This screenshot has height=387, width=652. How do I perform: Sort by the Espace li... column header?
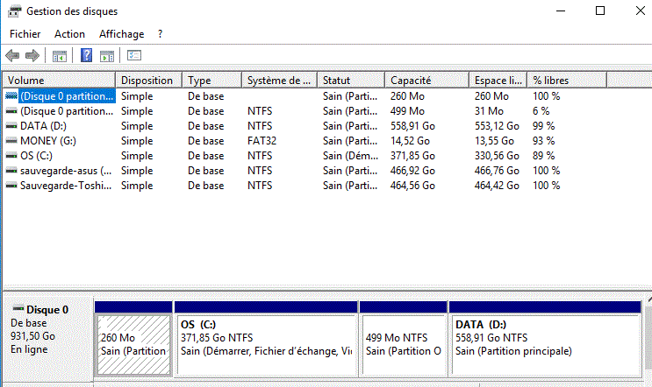coord(498,80)
